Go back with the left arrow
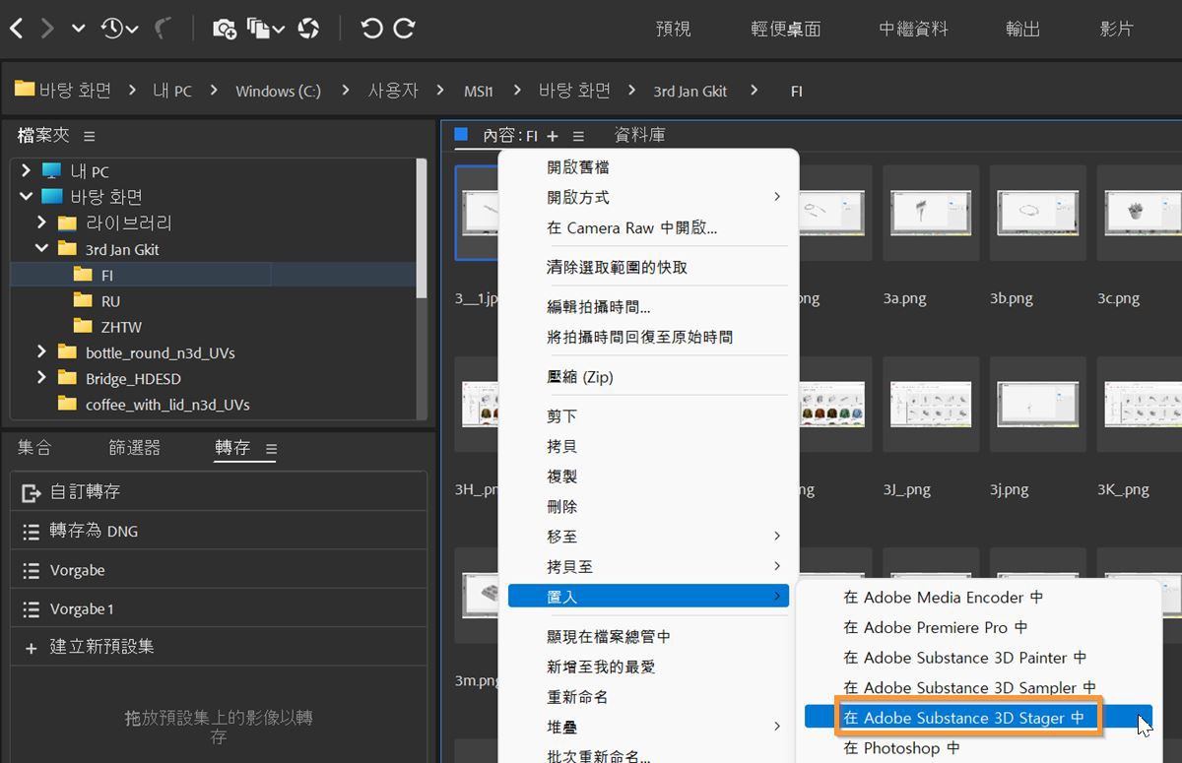1182x763 pixels. (16, 29)
